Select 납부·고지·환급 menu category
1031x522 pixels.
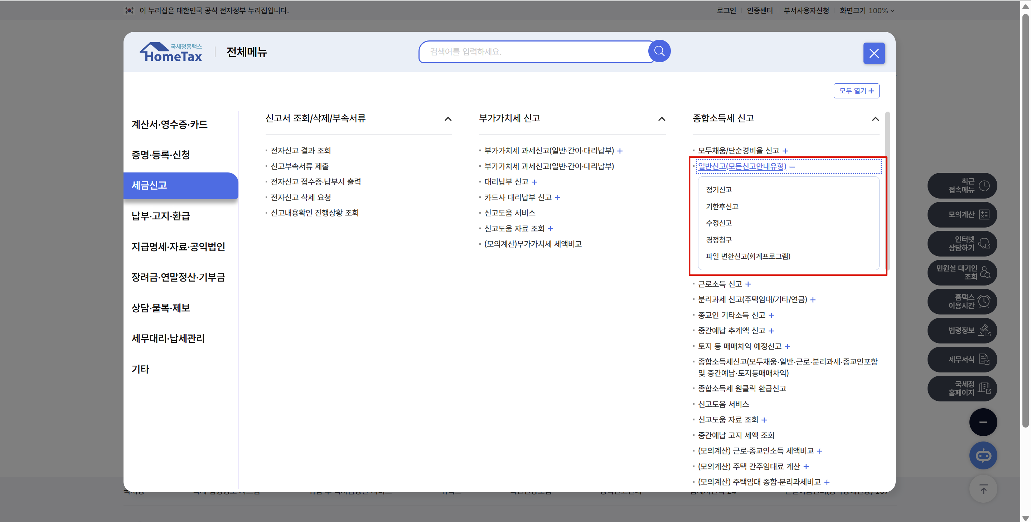point(161,216)
